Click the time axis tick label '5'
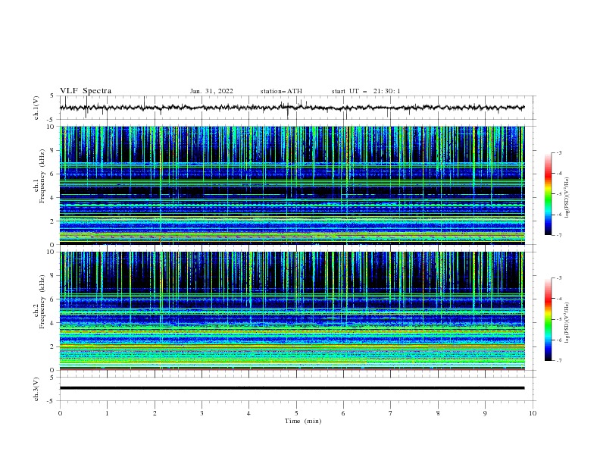The width and height of the screenshot is (600, 464). click(x=296, y=413)
